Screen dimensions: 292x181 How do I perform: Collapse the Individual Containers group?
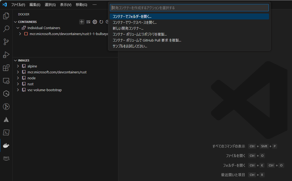(x=18, y=28)
